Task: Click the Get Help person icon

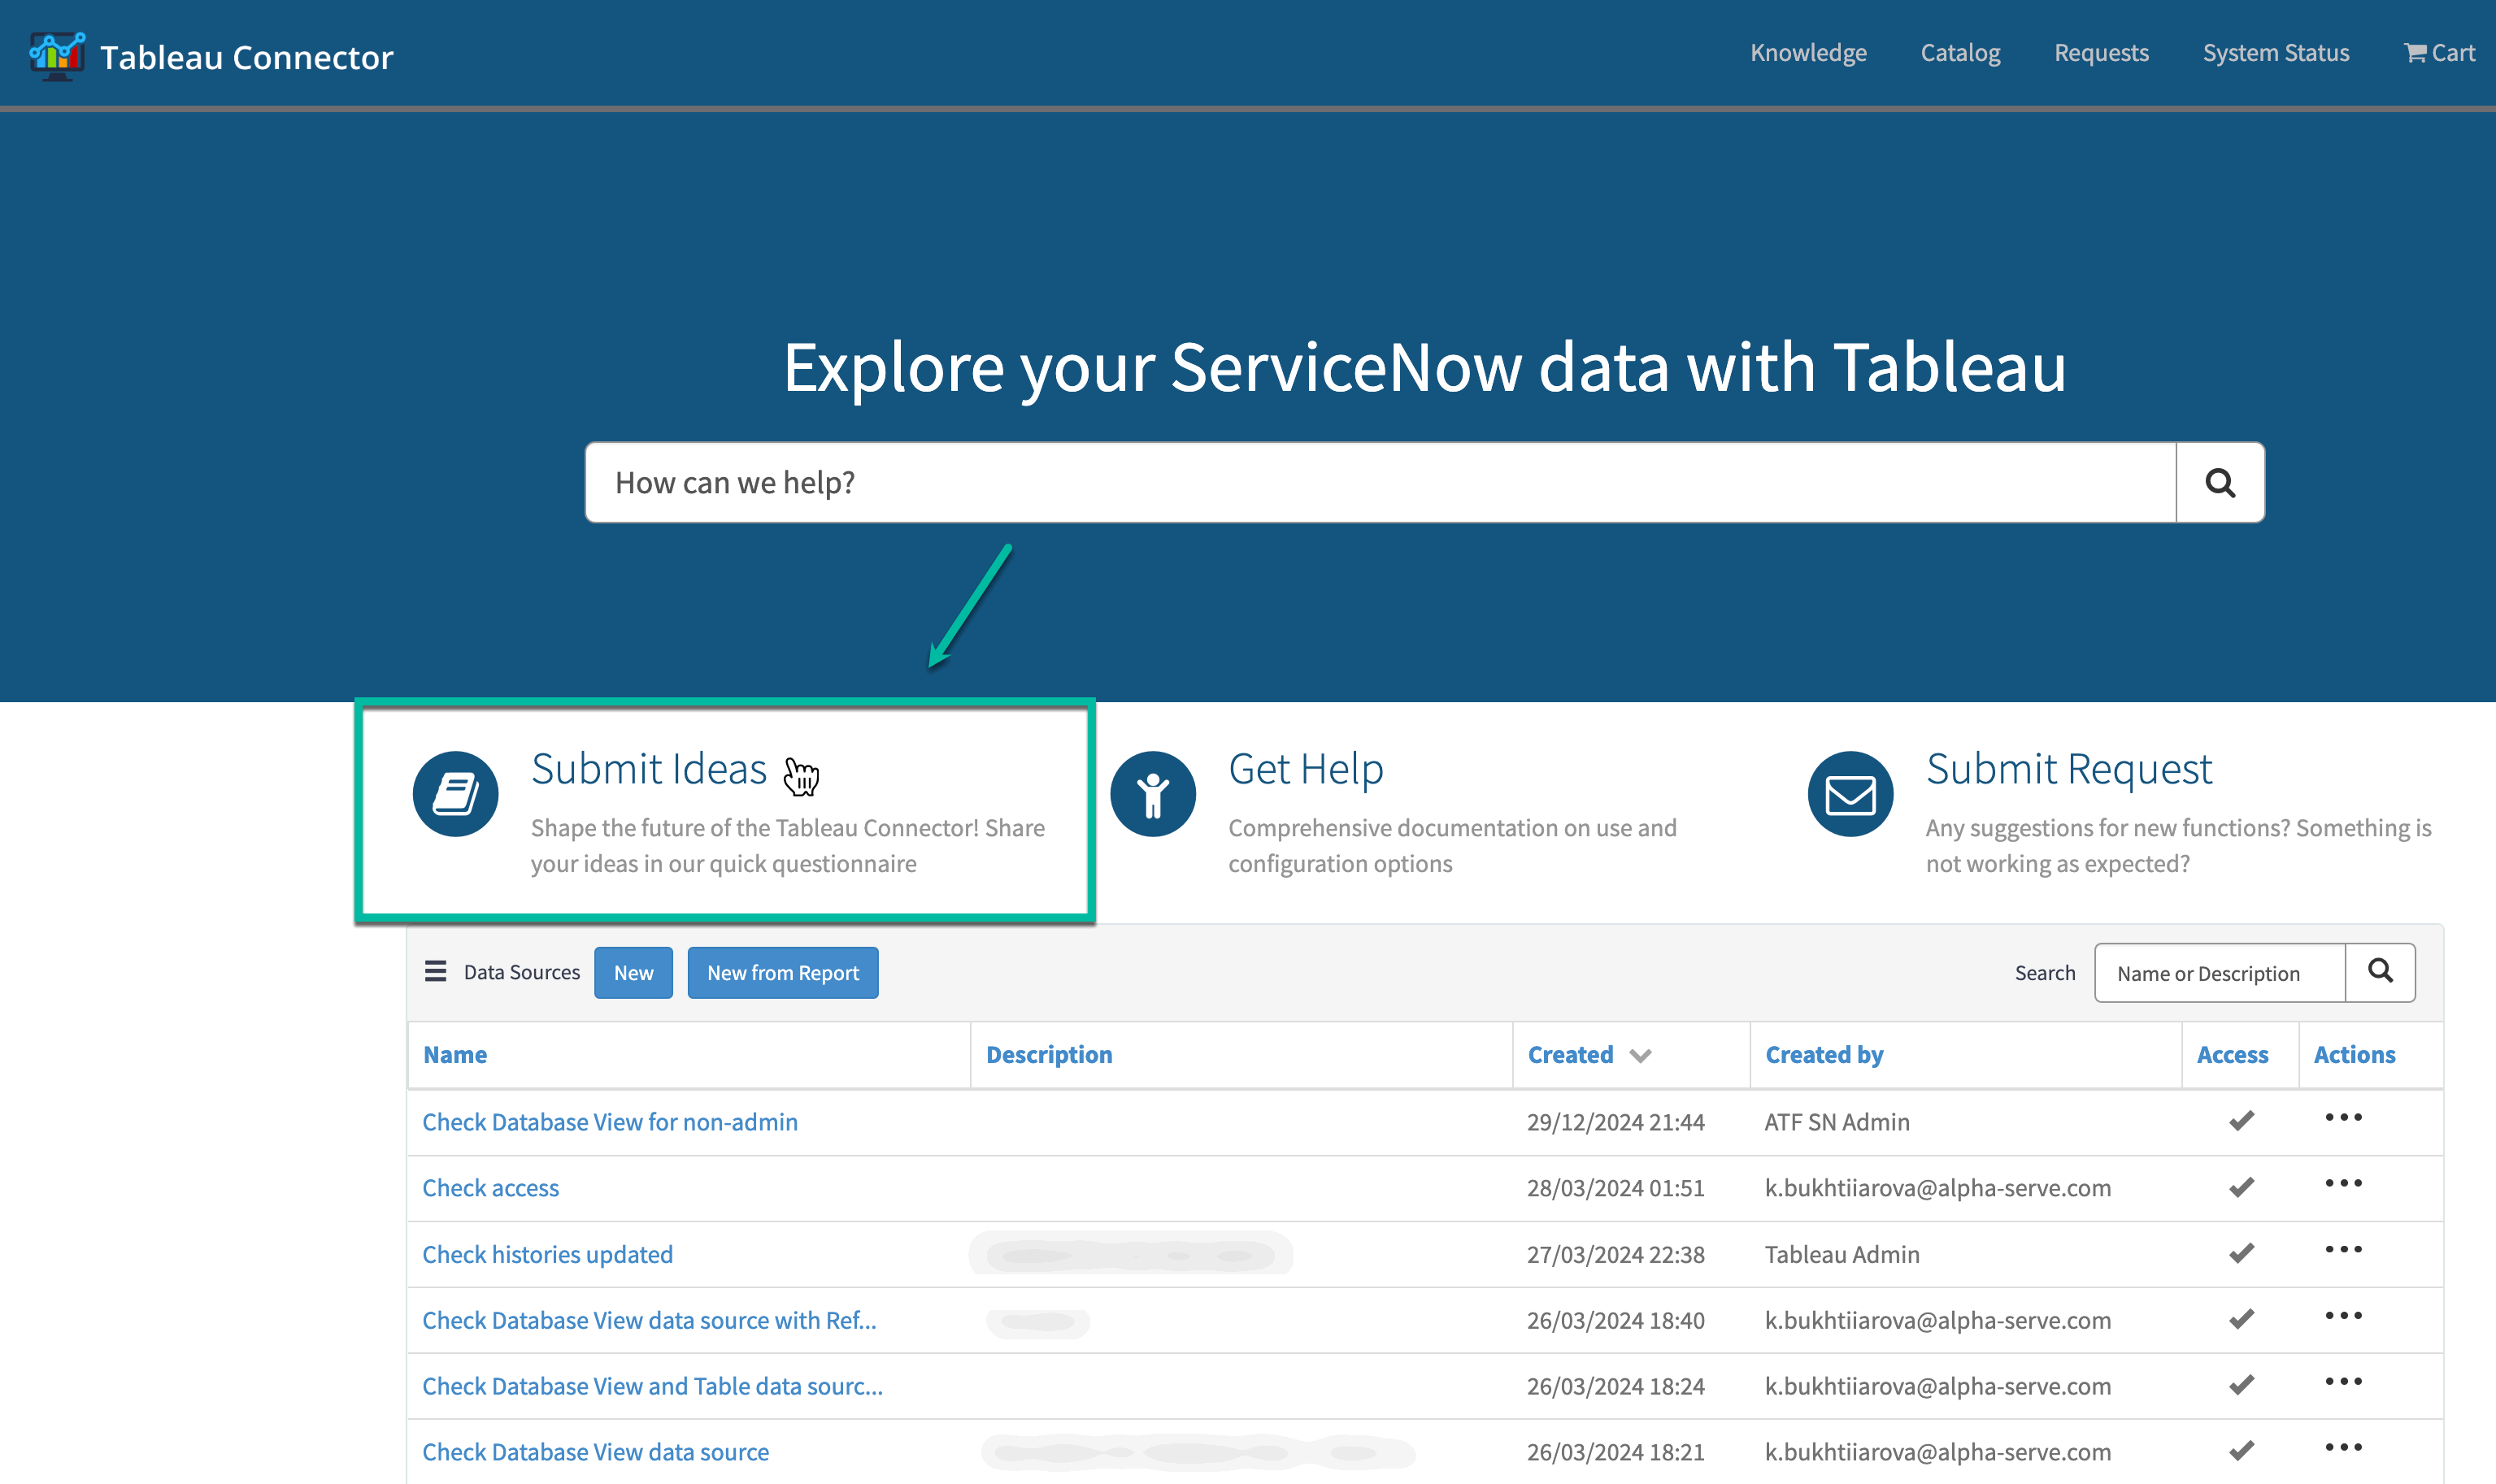Action: [x=1152, y=793]
